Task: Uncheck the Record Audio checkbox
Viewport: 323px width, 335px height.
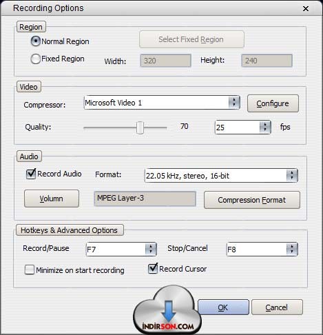Action: click(31, 174)
